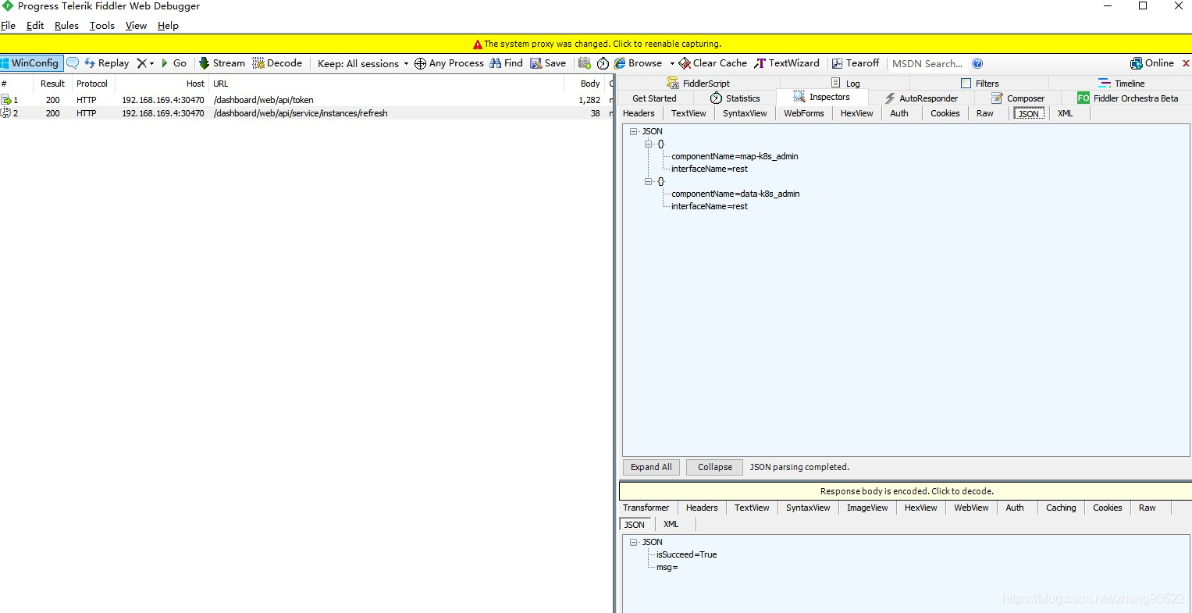Collapse first object node in request JSON
The image size is (1192, 613).
[648, 144]
